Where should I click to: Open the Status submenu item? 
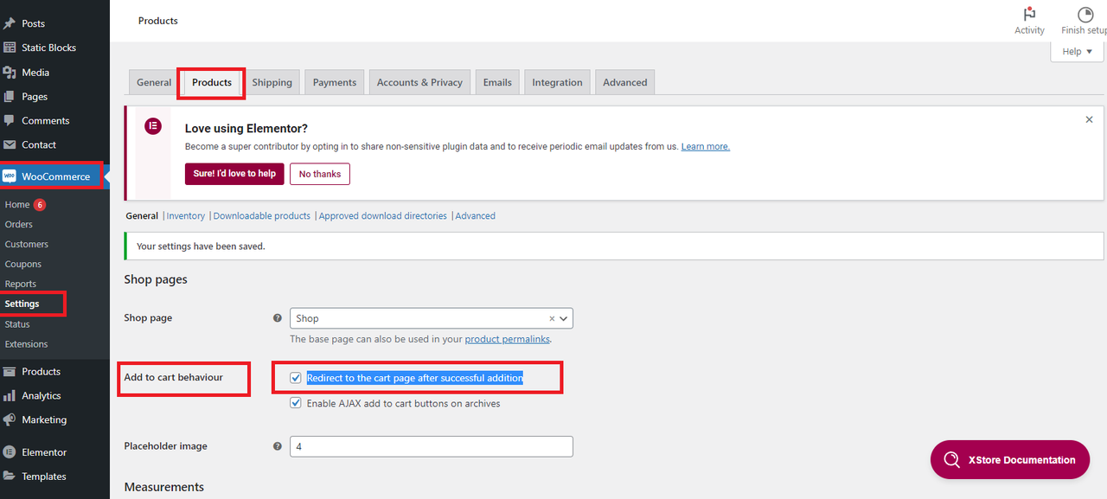click(x=17, y=324)
